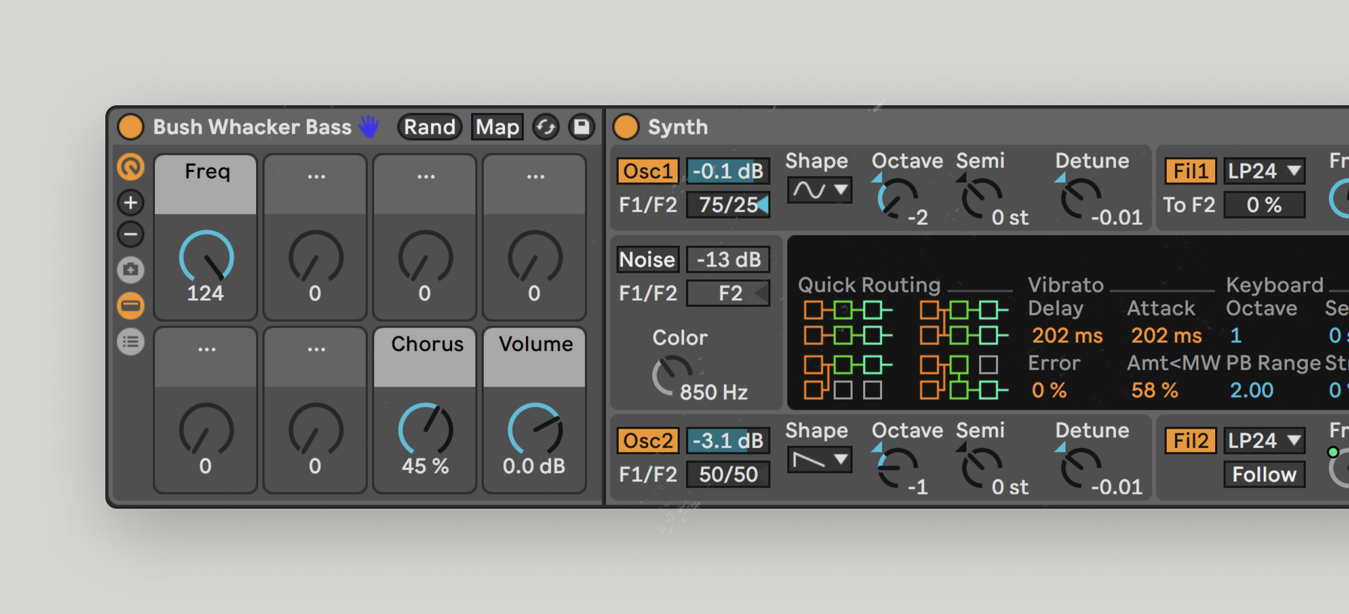Screen dimensions: 1349x614
Task: Click the hot-swap hand icon on Bush Whacker Bass
Action: coord(369,126)
